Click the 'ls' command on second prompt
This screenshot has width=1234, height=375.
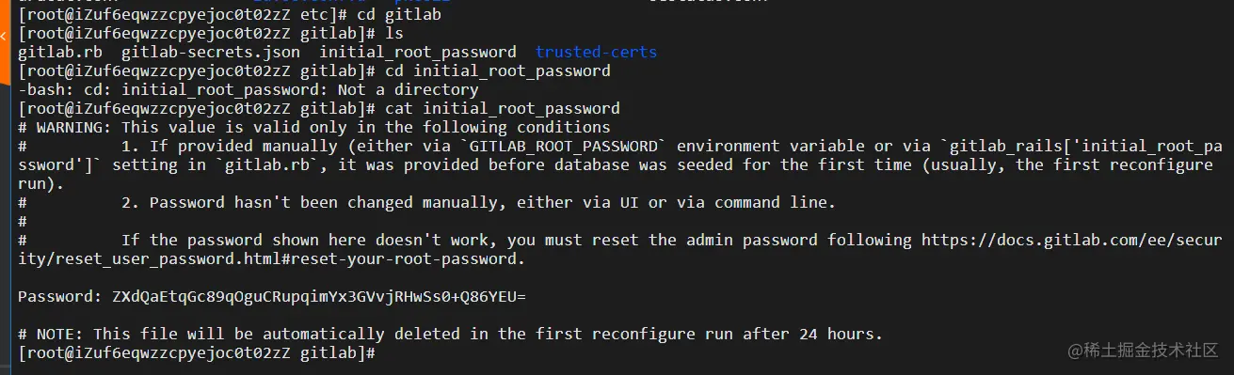(394, 34)
